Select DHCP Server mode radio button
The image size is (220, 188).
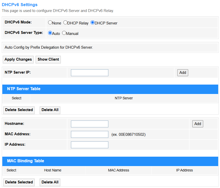(x=93, y=22)
